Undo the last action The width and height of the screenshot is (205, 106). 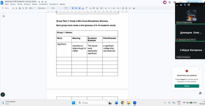[13, 8]
